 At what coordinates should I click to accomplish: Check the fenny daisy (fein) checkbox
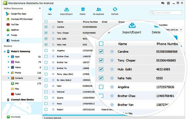(46, 74)
